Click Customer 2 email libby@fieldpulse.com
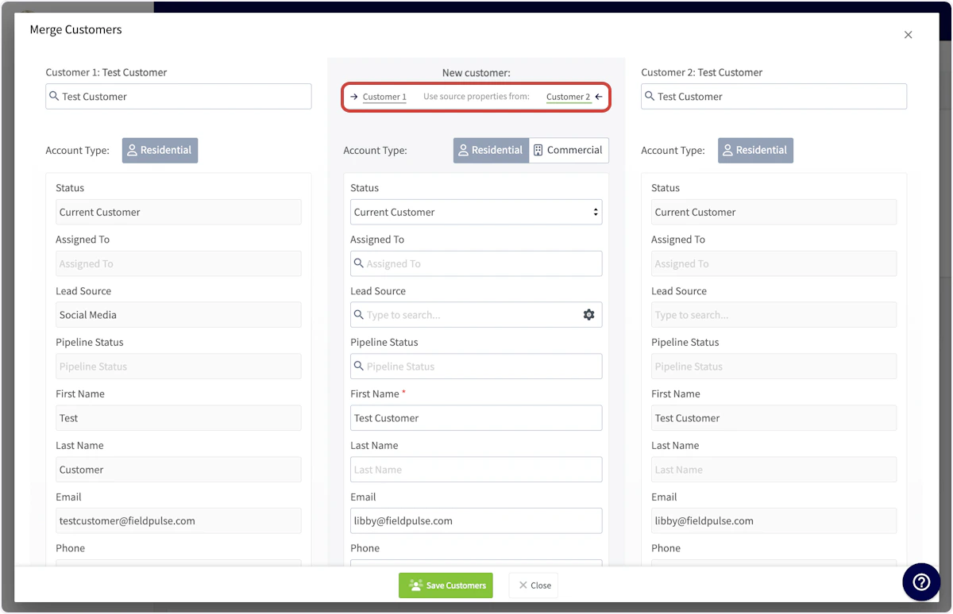The image size is (953, 614). click(x=774, y=521)
